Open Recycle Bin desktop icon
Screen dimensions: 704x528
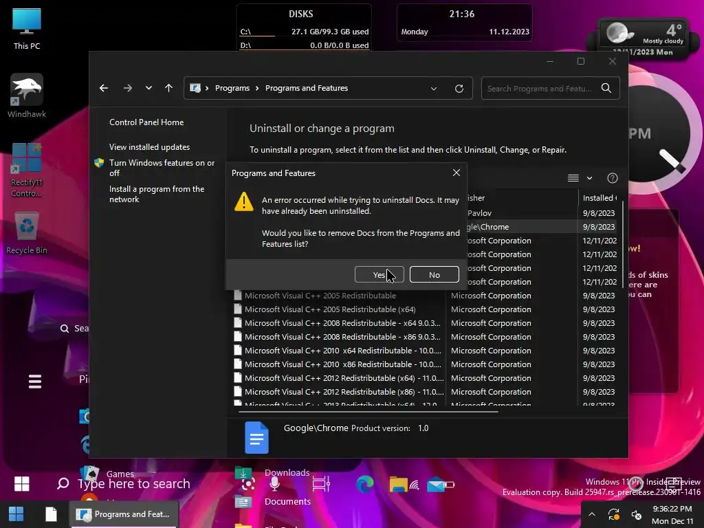pyautogui.click(x=27, y=234)
